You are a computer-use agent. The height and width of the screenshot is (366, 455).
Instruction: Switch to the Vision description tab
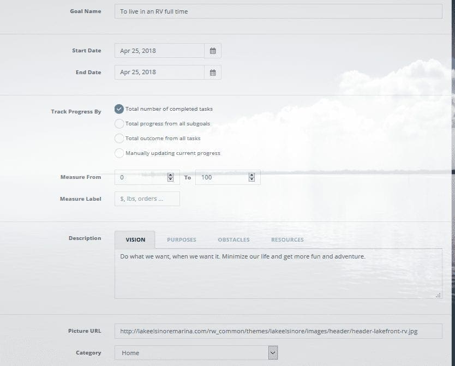(x=135, y=240)
